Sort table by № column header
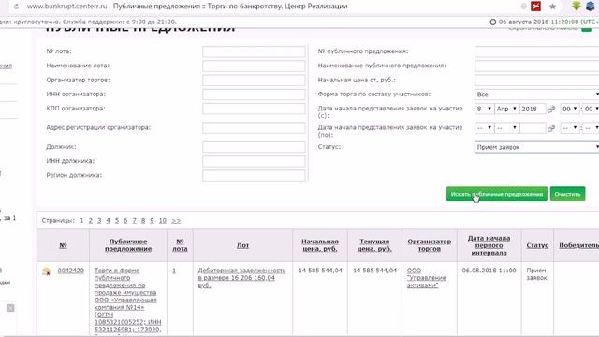The image size is (599, 337). click(63, 245)
